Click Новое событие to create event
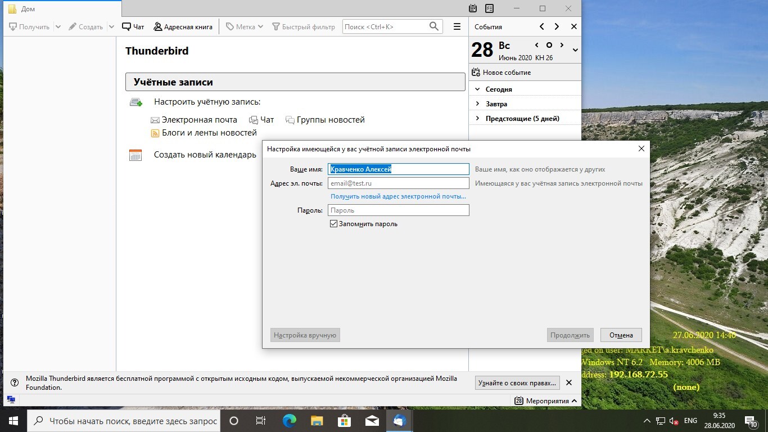The height and width of the screenshot is (432, 768). pyautogui.click(x=502, y=73)
